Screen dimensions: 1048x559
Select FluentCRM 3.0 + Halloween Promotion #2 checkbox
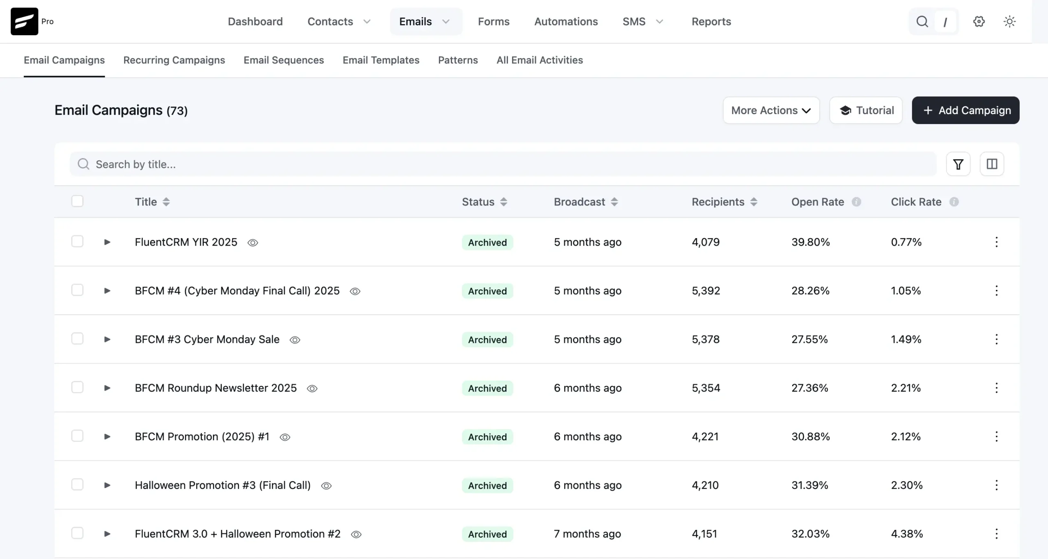[x=77, y=534]
